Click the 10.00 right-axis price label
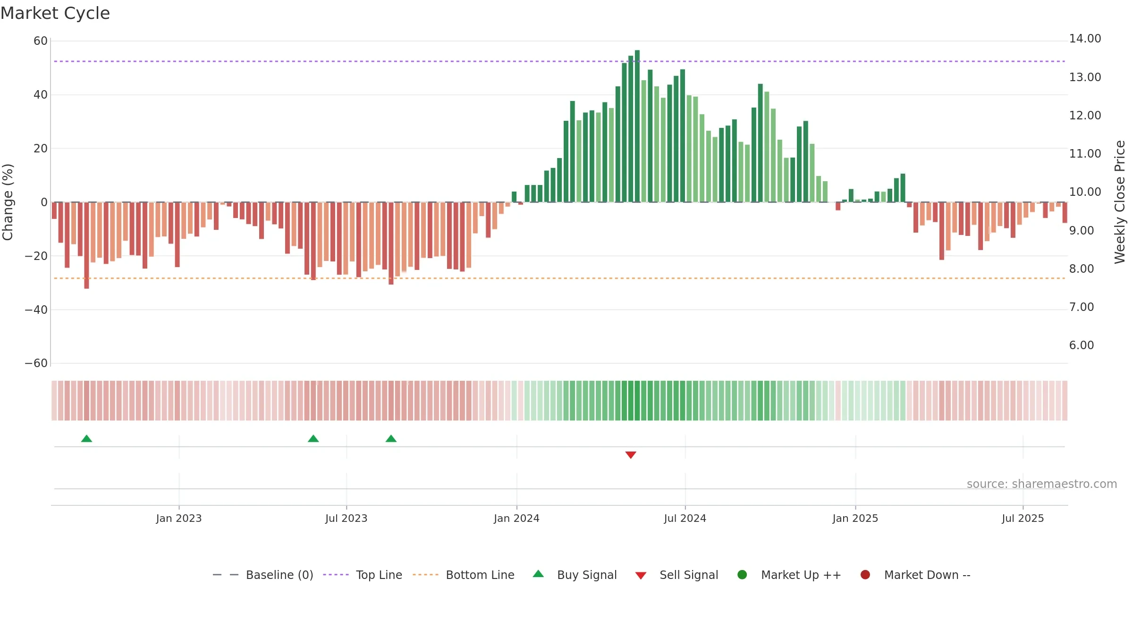Viewport: 1133px width, 637px height. (1085, 192)
